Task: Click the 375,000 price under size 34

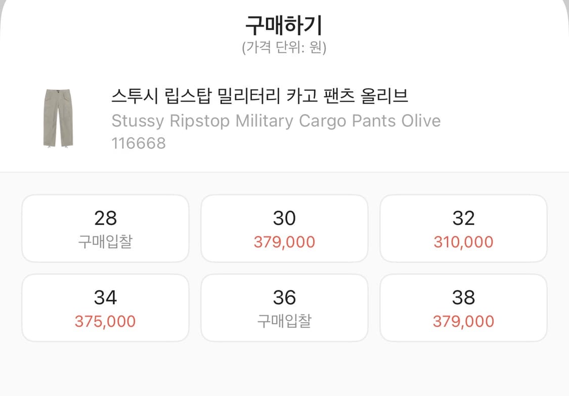Action: coord(105,321)
